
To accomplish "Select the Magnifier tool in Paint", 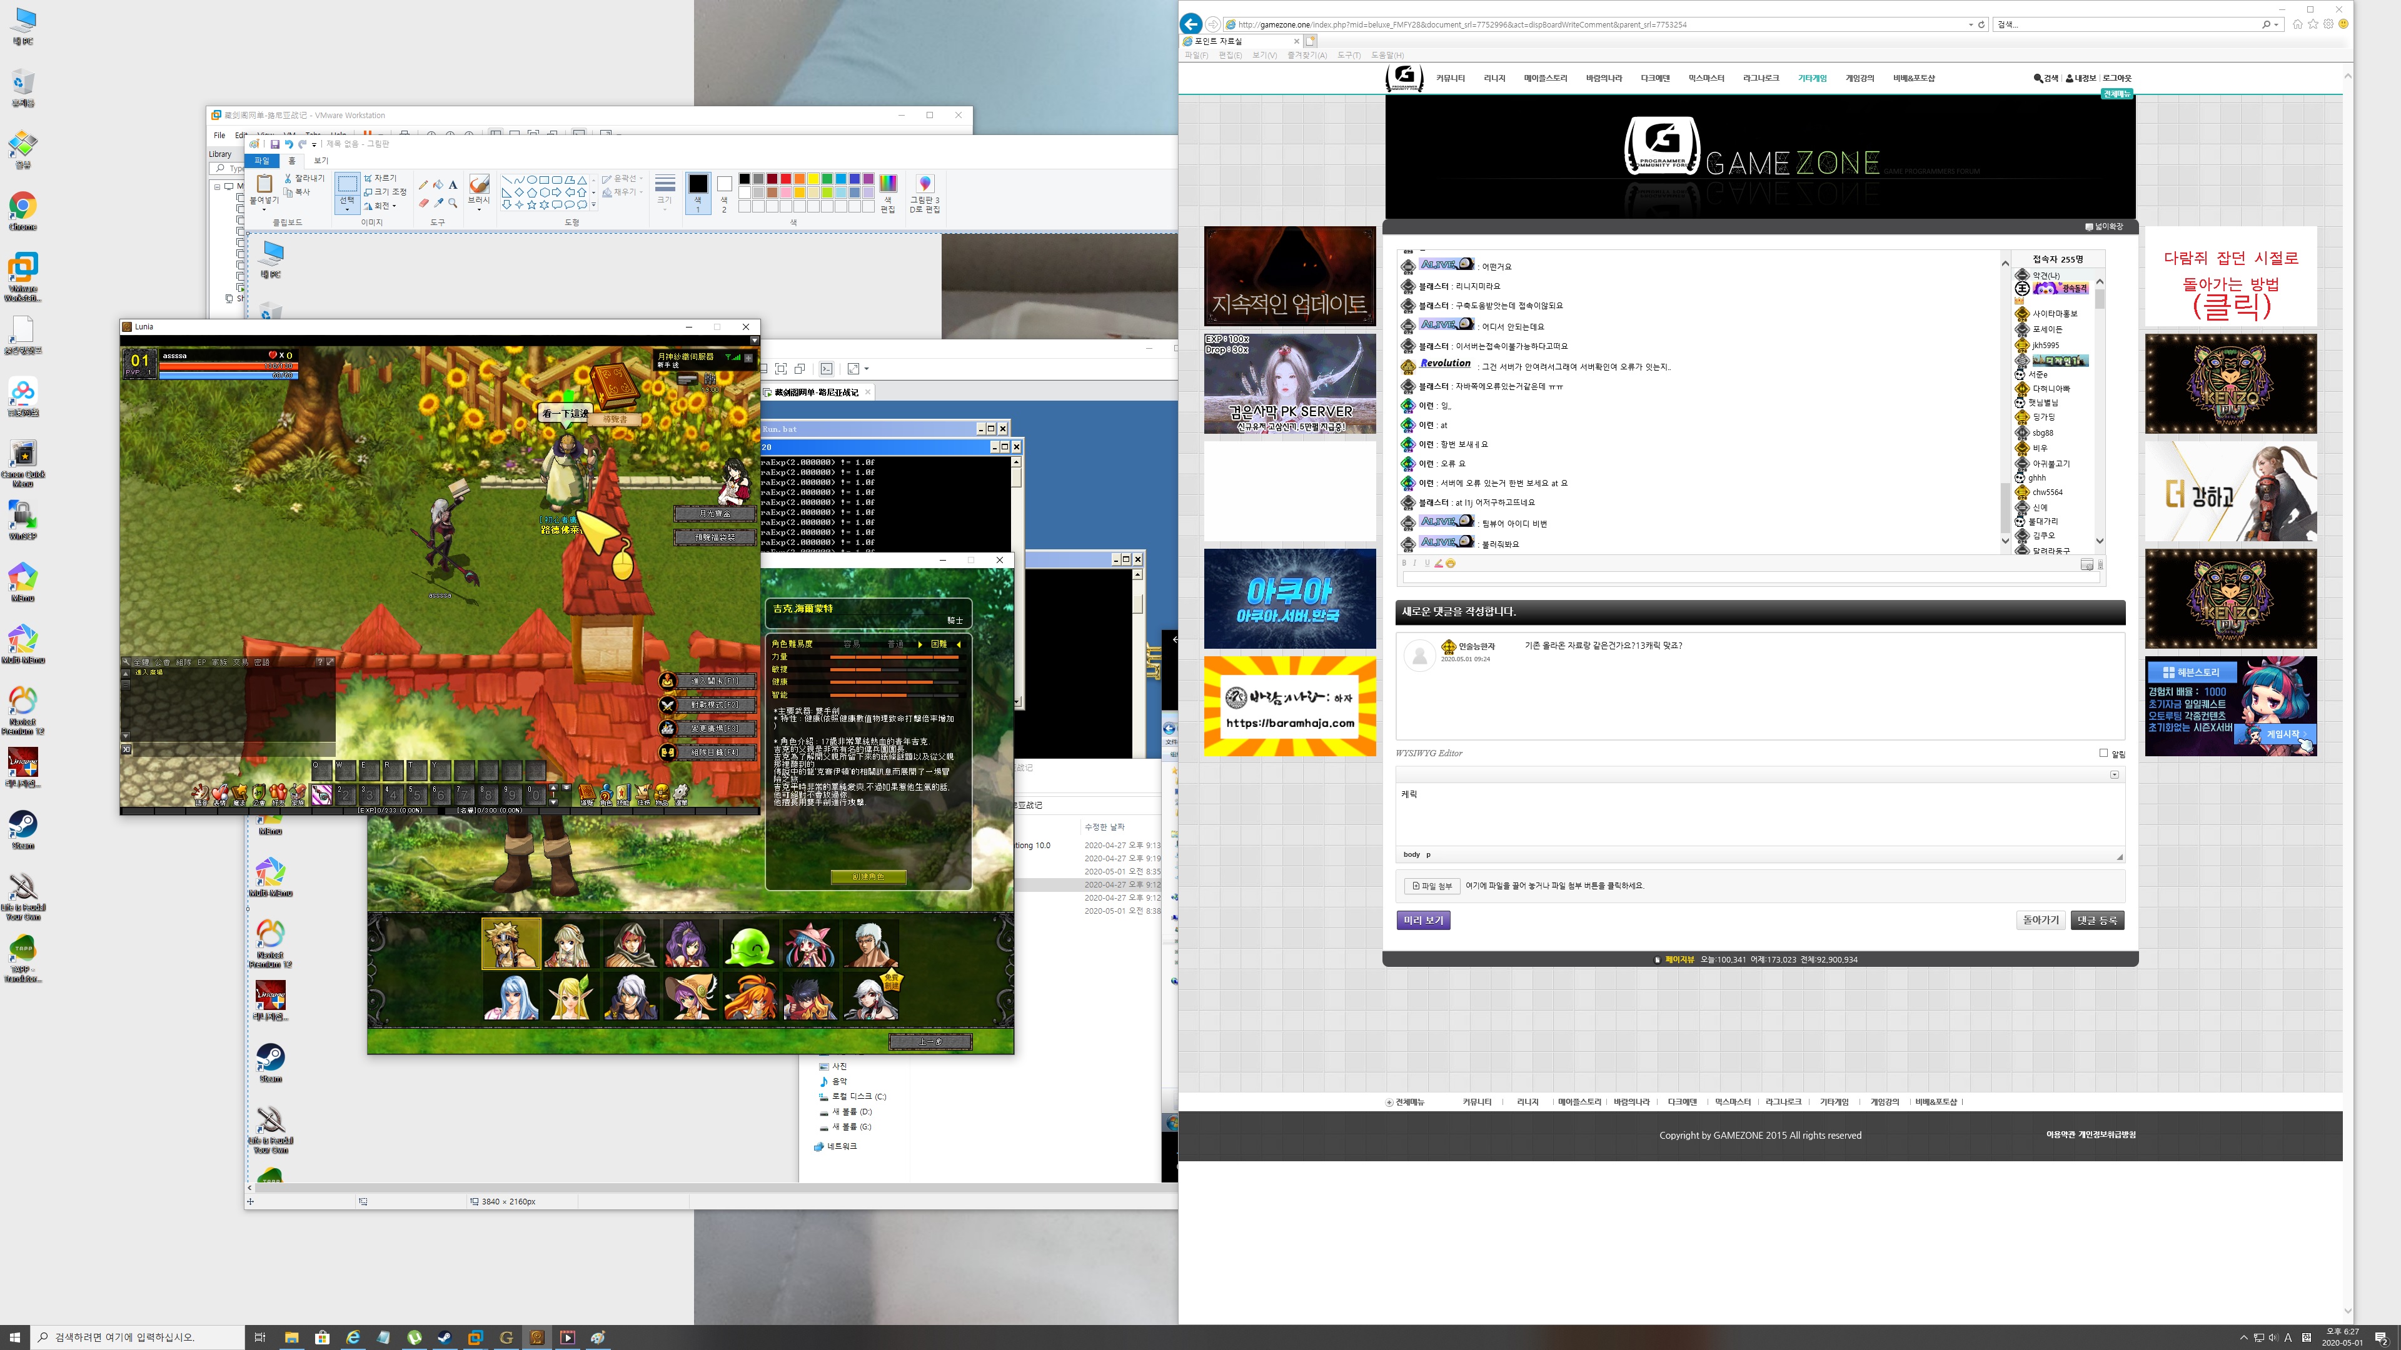I will pyautogui.click(x=453, y=202).
